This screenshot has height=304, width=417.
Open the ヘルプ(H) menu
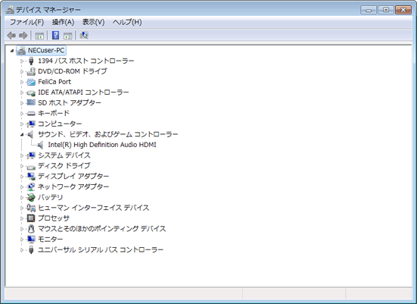(127, 22)
